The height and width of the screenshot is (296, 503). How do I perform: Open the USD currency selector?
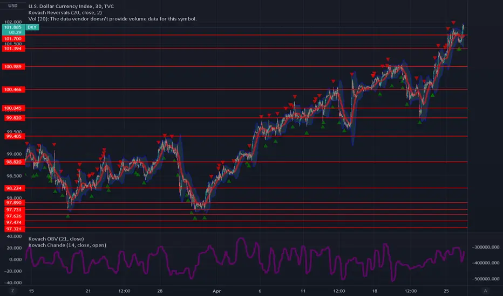pos(13,6)
